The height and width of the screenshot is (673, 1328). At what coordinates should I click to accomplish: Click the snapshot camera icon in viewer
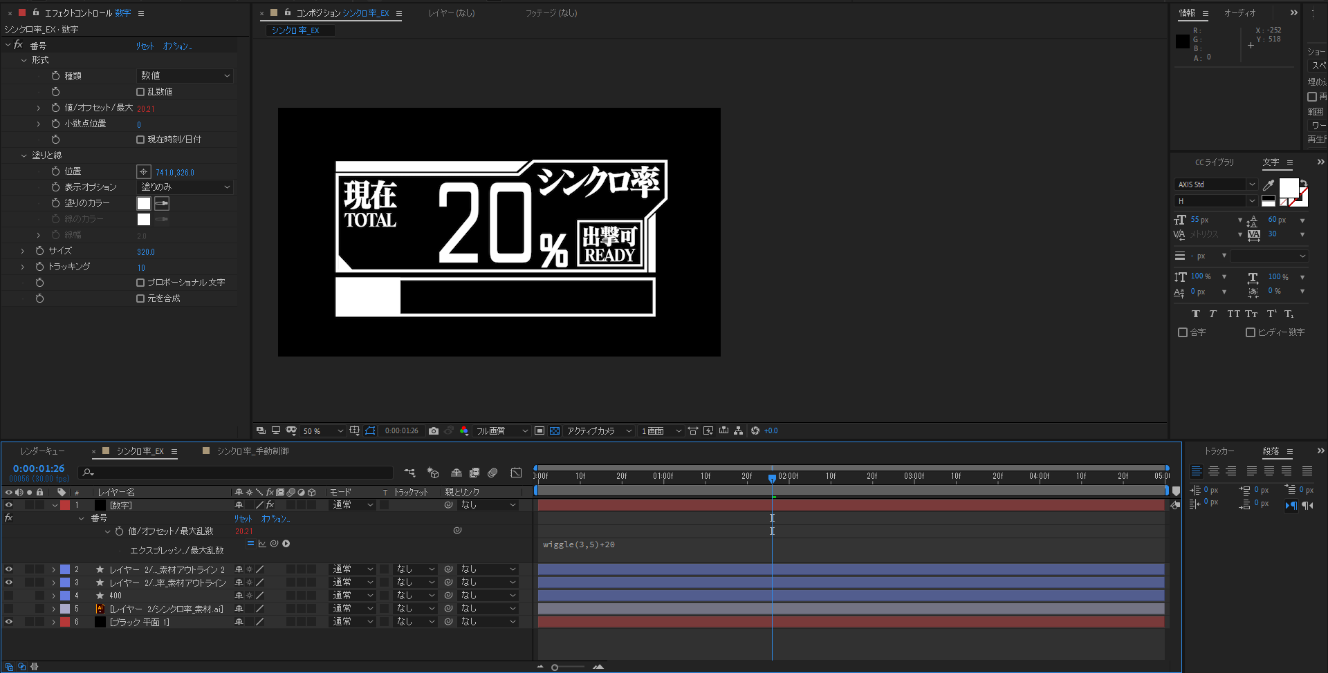pyautogui.click(x=434, y=431)
